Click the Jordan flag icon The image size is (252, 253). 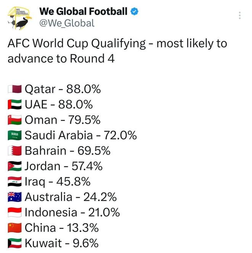click(15, 166)
